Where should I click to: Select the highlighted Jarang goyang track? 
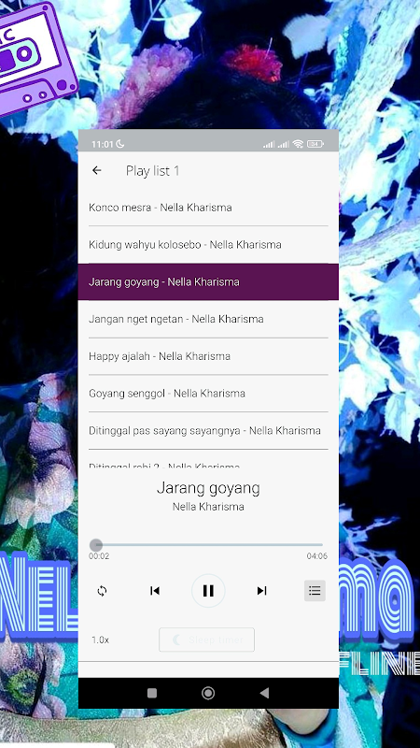point(208,282)
